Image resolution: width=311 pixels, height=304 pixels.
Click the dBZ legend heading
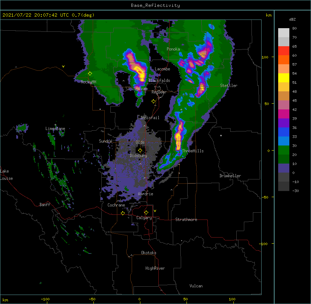click(292, 19)
